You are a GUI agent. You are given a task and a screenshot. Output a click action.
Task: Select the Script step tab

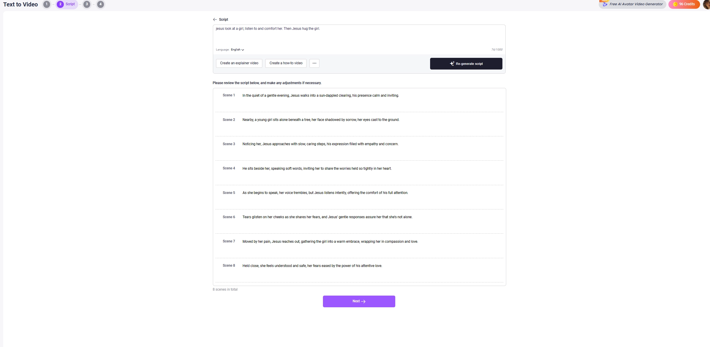[67, 4]
